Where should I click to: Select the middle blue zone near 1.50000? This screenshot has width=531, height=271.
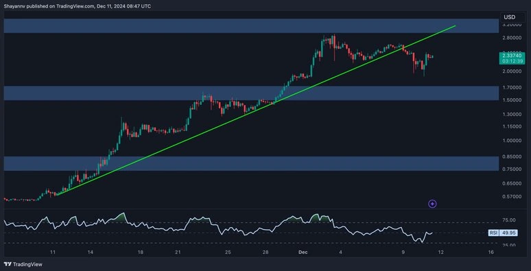click(251, 93)
